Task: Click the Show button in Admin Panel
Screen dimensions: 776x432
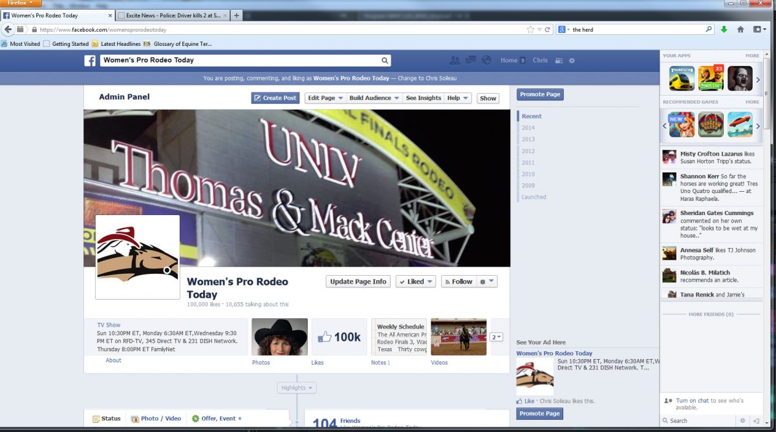Action: tap(488, 98)
